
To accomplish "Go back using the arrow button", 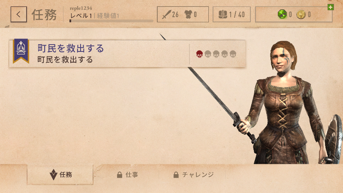I will point(18,15).
